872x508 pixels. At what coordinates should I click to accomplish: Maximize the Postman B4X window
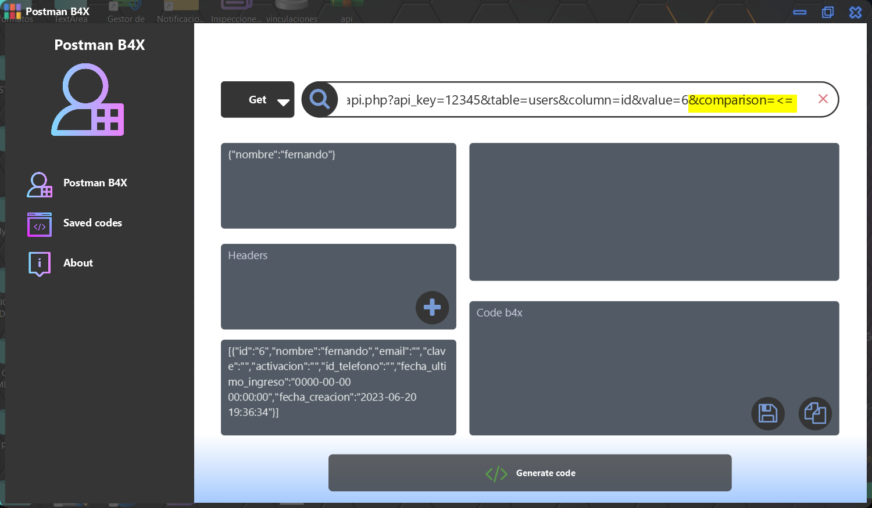pyautogui.click(x=828, y=12)
